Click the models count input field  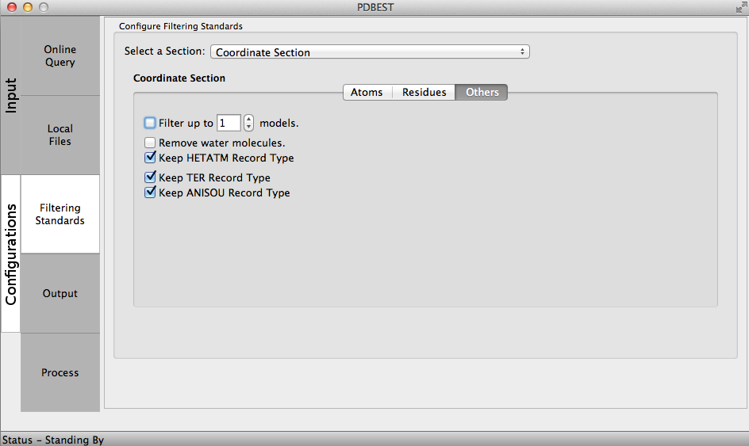pyautogui.click(x=229, y=123)
